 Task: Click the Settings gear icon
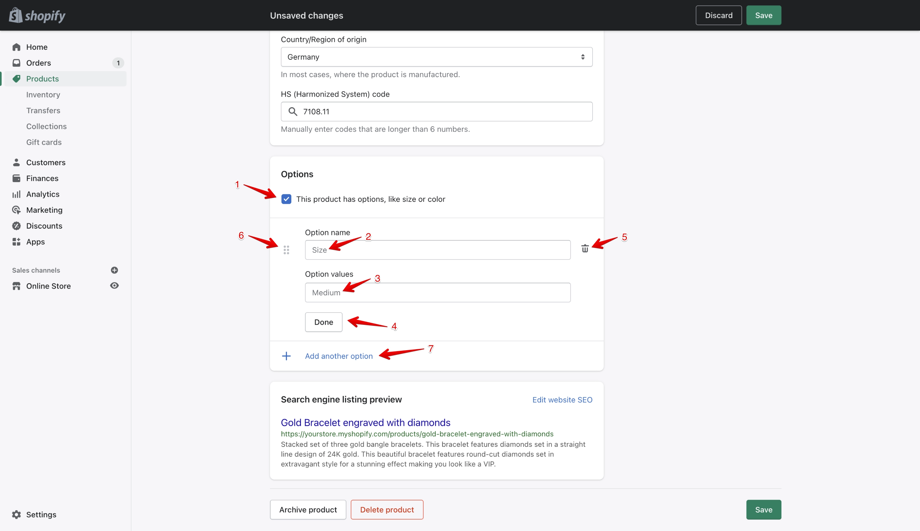[x=16, y=514]
